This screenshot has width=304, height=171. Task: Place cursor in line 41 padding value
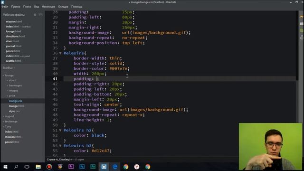click(x=97, y=79)
